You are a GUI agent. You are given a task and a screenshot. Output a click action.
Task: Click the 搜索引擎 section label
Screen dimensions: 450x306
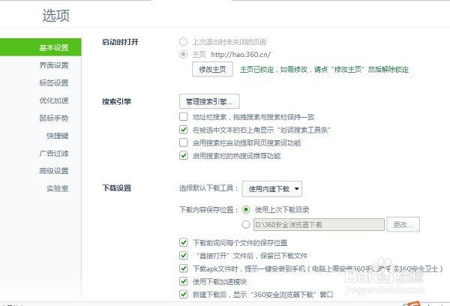tap(116, 101)
